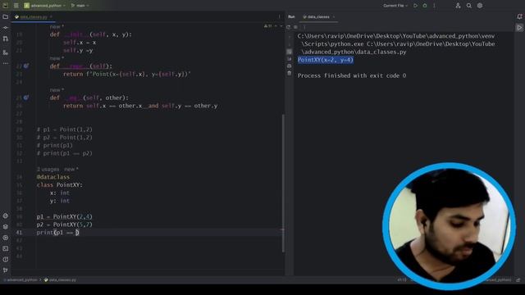Image resolution: width=525 pixels, height=295 pixels.
Task: Click the commented '# print(p1 == p2)' line
Action: [x=64, y=153]
